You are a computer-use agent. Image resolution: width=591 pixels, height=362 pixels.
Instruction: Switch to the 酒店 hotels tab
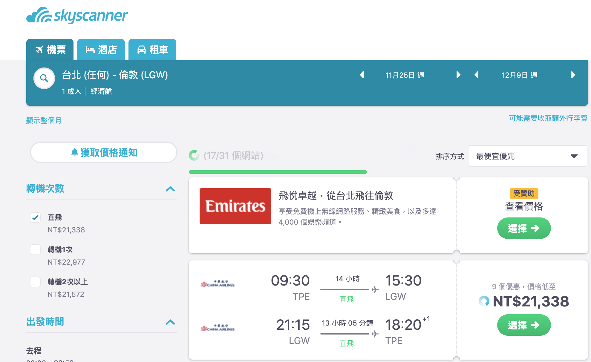click(x=101, y=50)
